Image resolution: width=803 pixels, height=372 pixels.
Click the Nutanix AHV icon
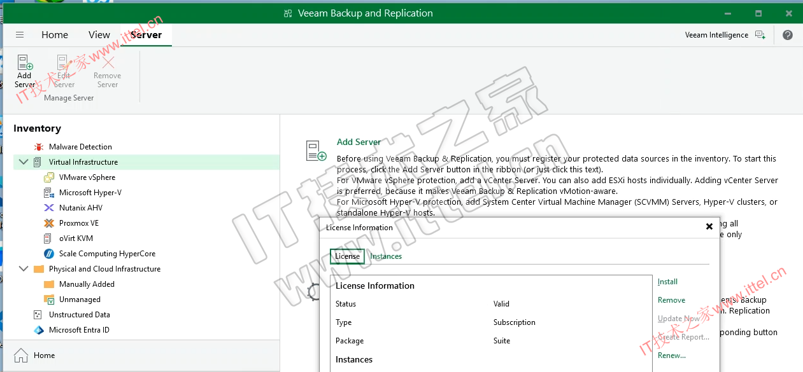(49, 208)
